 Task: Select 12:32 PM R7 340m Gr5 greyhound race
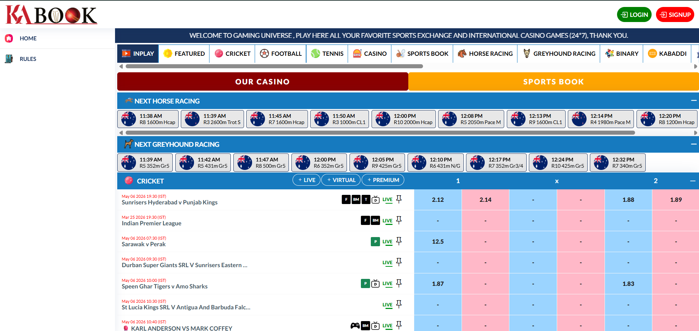[x=618, y=163]
